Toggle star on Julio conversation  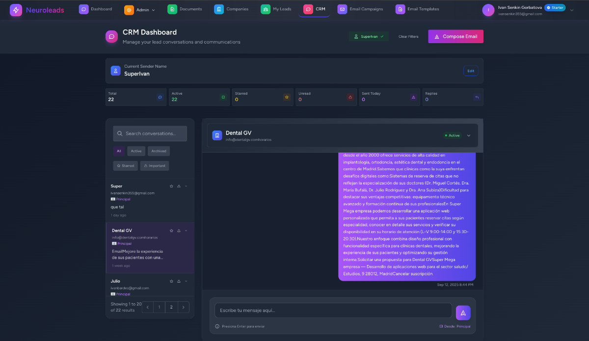[171, 281]
